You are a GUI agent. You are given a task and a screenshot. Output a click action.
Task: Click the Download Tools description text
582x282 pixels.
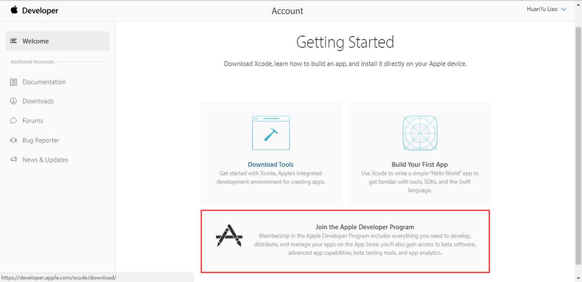coord(270,178)
